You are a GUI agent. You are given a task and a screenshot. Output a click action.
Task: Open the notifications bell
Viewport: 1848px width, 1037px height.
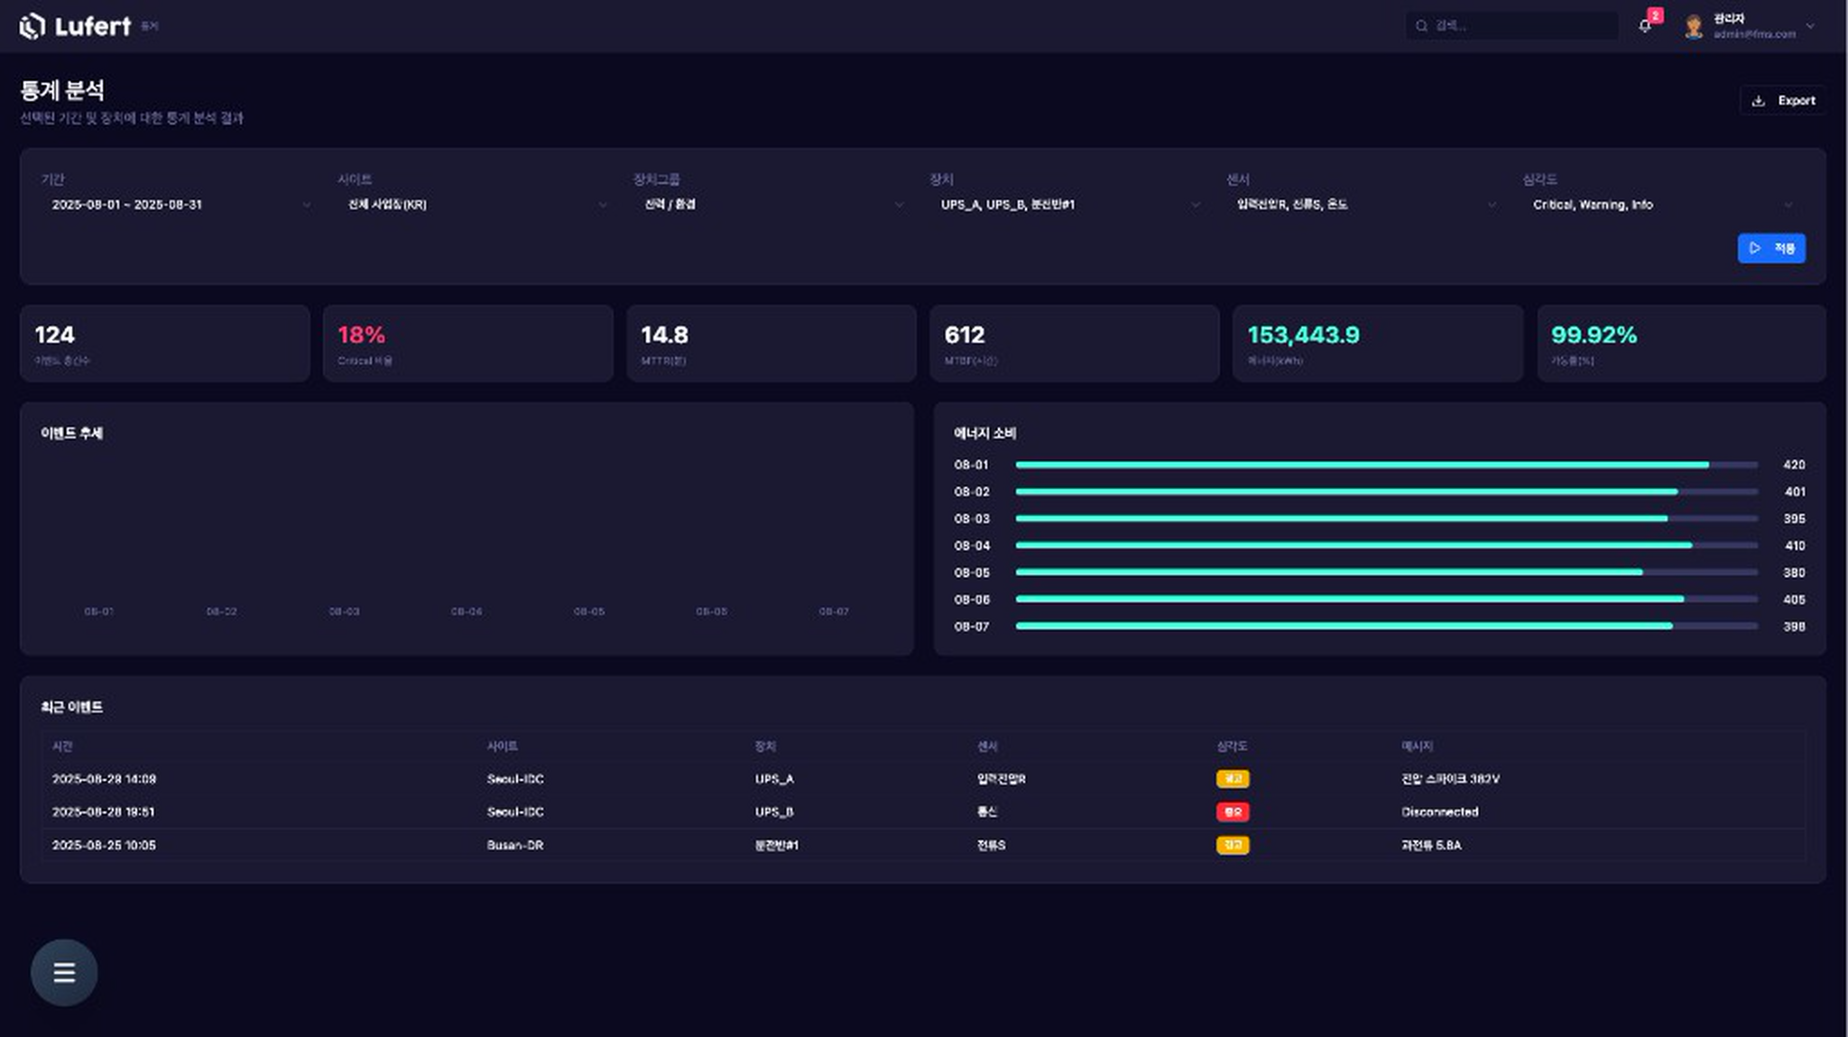pyautogui.click(x=1645, y=26)
